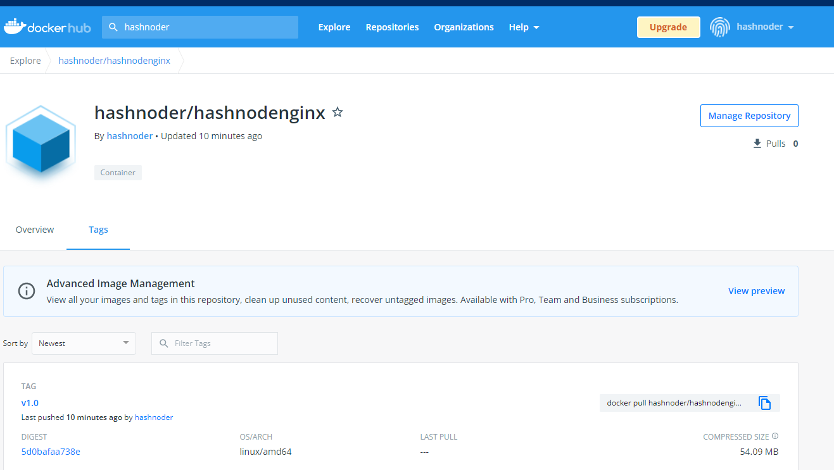Open Repositories in top navigation

(x=392, y=27)
